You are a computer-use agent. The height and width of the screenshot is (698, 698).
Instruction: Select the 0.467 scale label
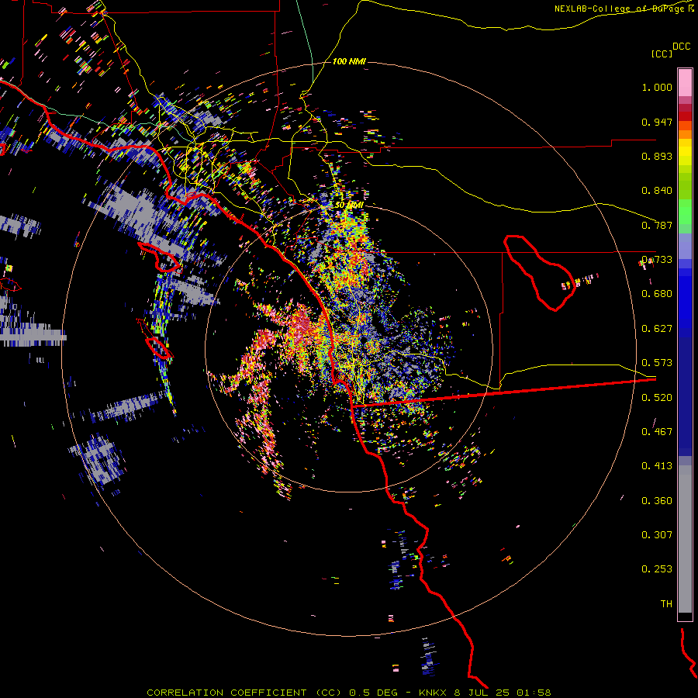[x=657, y=432]
